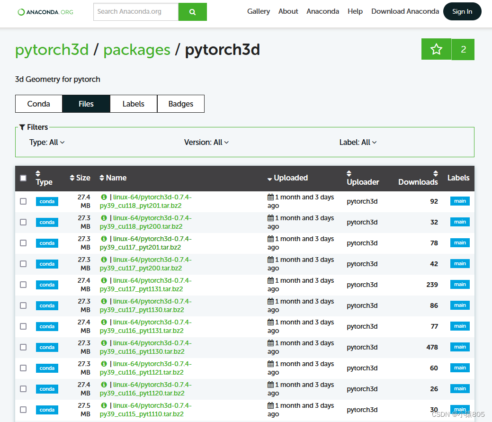The image size is (492, 422).
Task: Open pytorch3d owner breadcrumb link
Action: coord(52,50)
